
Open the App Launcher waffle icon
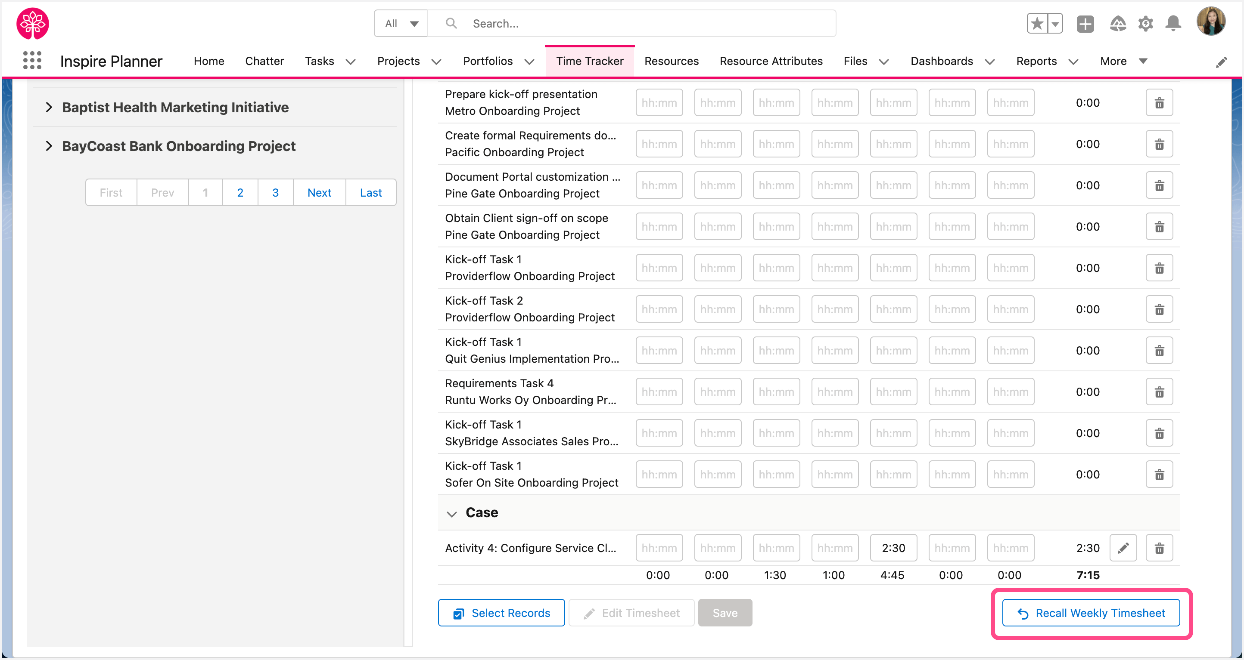32,60
